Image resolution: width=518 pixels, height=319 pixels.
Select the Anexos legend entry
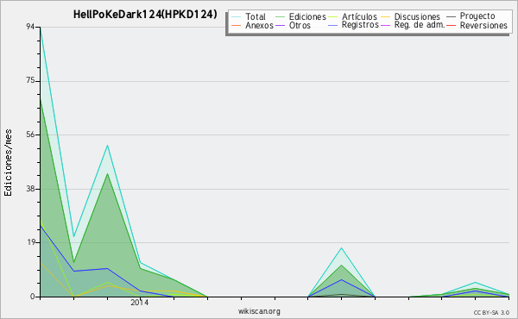pos(259,25)
